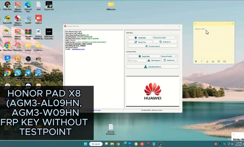Click the Download Driver button
Image resolution: width=244 pixels, height=147 pixels.
coord(152,67)
